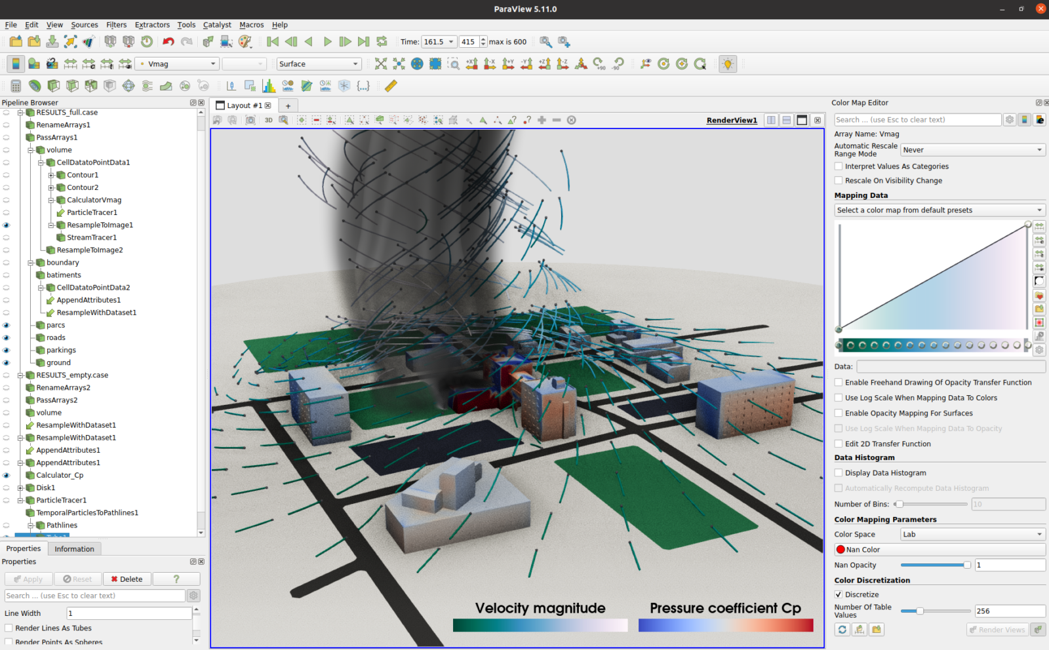Open the Surface representation dropdown
The image size is (1049, 650).
(x=319, y=64)
